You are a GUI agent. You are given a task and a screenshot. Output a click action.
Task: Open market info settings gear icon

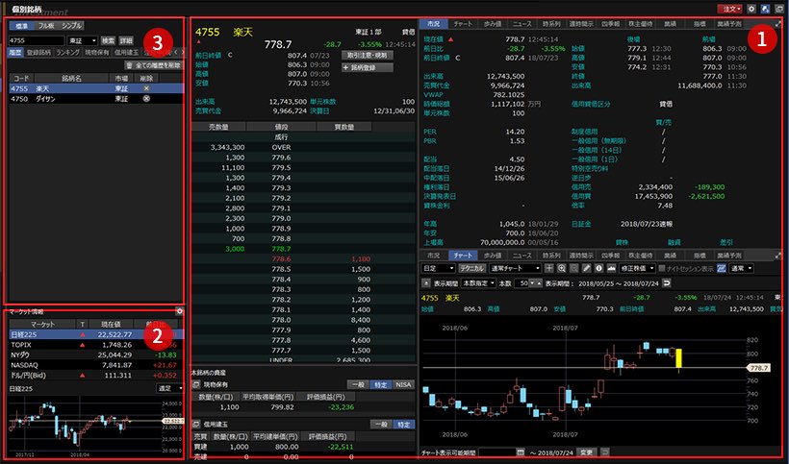pos(179,311)
